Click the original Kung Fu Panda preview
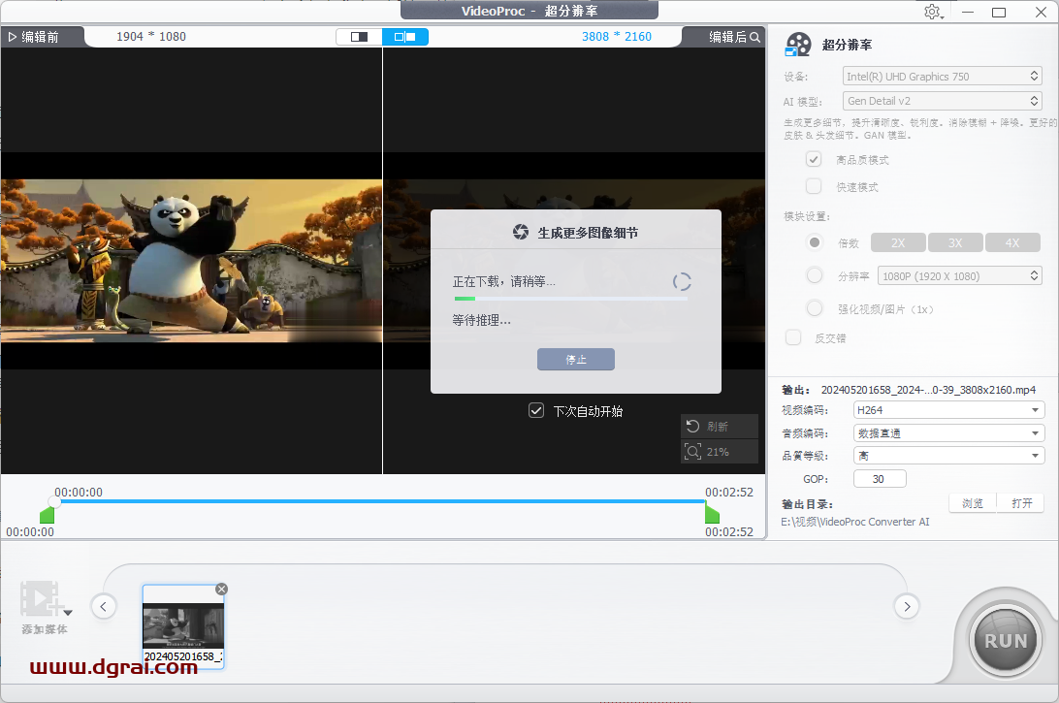Screen dimensions: 1059x703 [x=191, y=261]
